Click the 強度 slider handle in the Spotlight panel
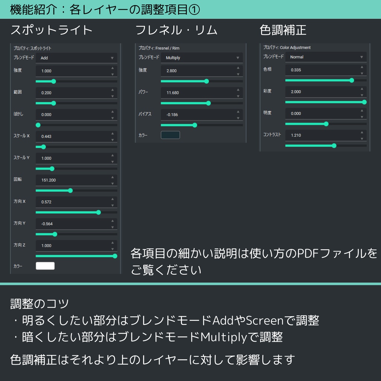The height and width of the screenshot is (381, 381). [x=53, y=81]
